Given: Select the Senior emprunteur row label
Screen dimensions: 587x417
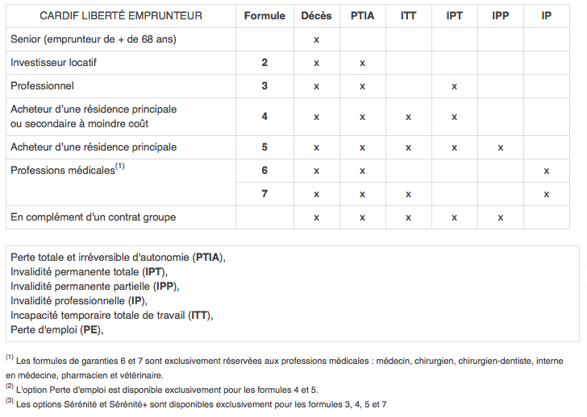Looking at the screenshot, I should (94, 39).
